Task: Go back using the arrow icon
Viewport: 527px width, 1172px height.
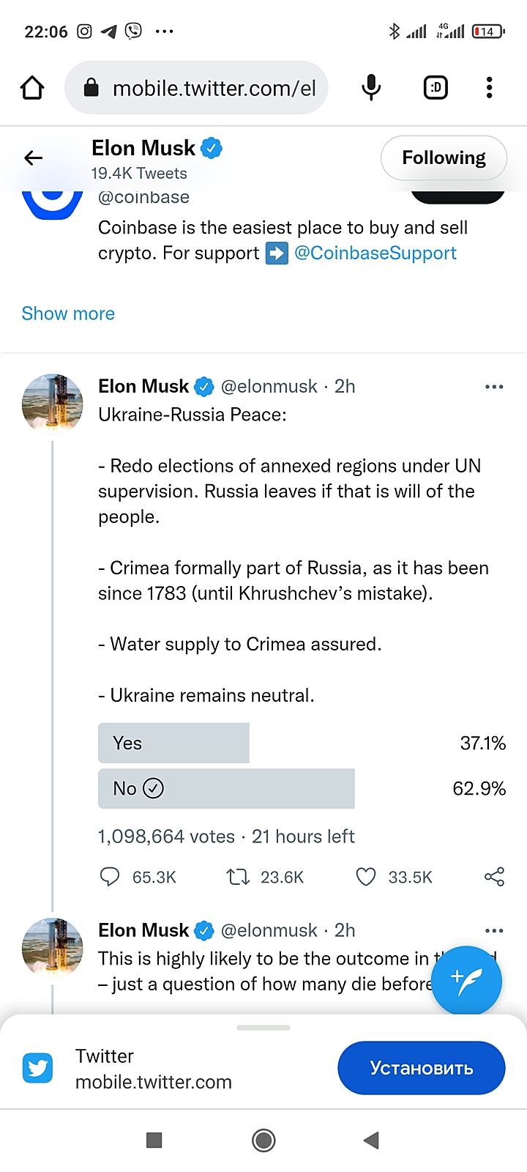Action: [x=34, y=157]
